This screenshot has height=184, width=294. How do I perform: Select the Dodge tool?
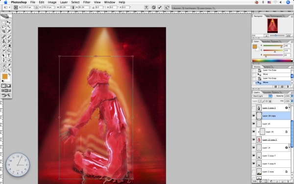[x=9, y=50]
